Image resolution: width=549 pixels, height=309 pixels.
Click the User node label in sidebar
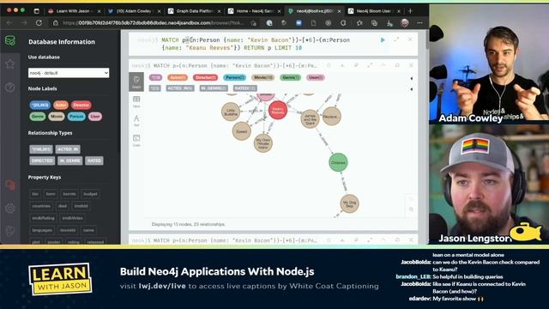click(x=95, y=117)
